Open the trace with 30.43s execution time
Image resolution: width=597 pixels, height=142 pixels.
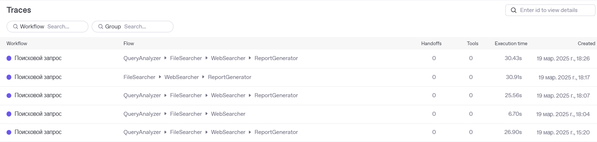tap(298, 58)
